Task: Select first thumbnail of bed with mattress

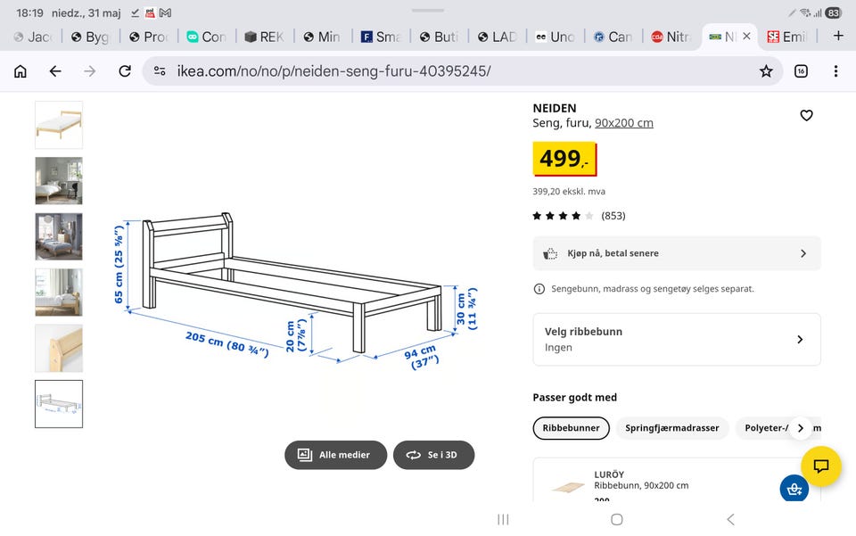Action: point(59,125)
